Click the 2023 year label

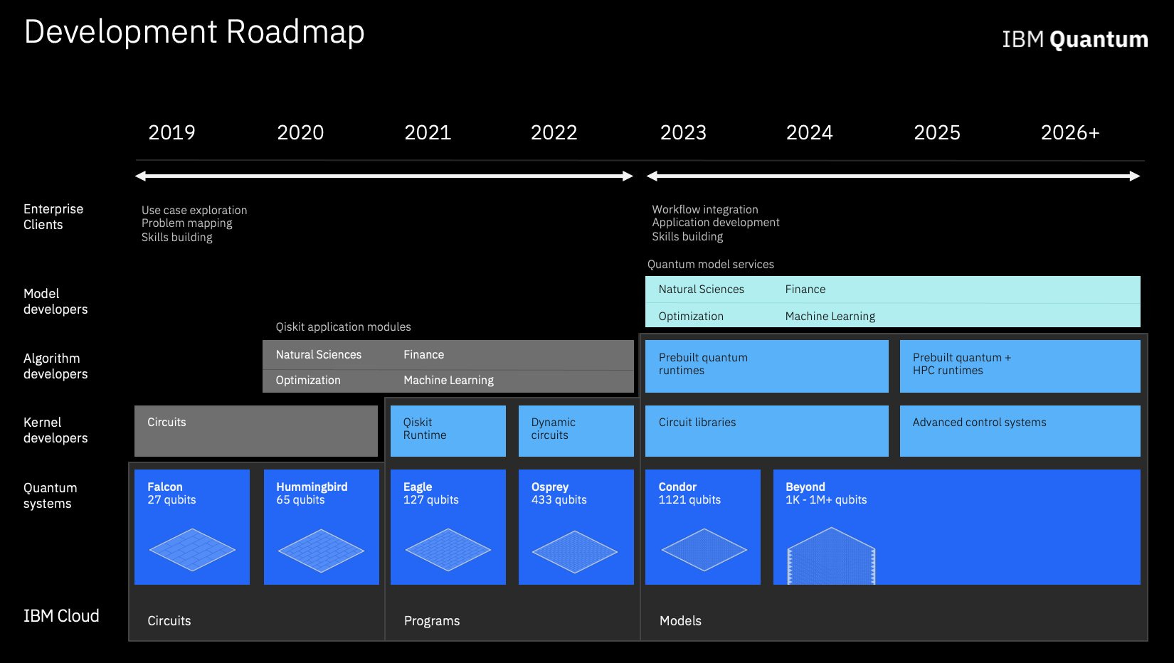tap(683, 133)
